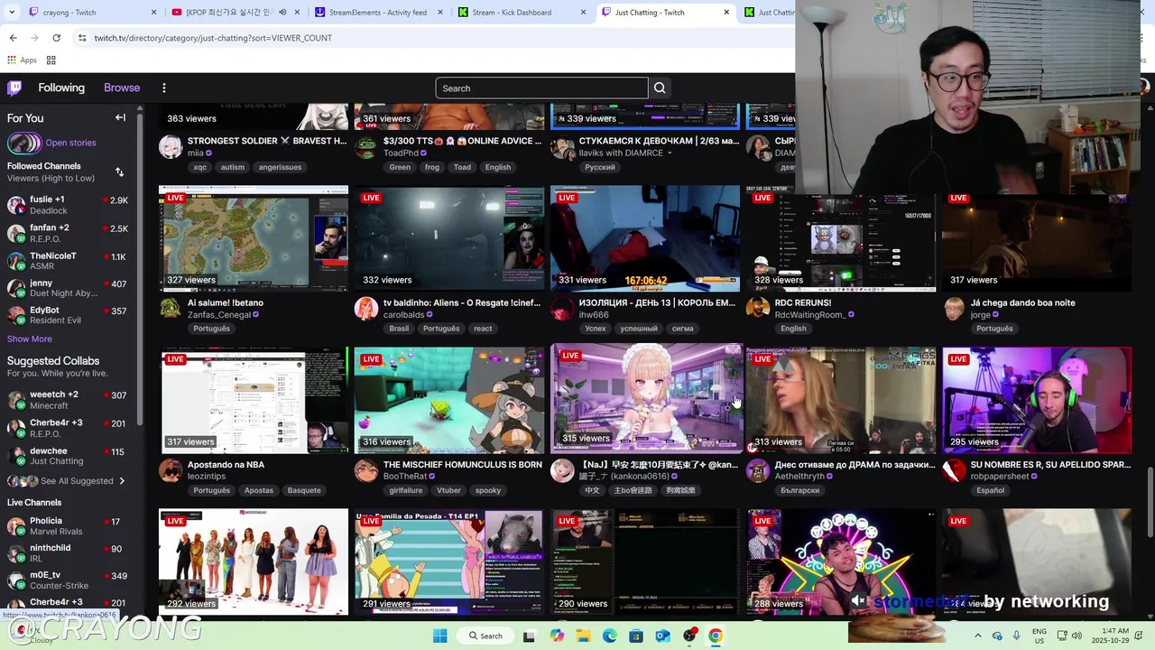
Task: Open File Explorer from taskbar
Action: pos(583,636)
